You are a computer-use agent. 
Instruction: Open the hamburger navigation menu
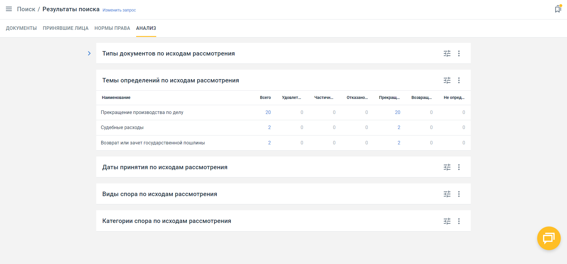tap(9, 9)
